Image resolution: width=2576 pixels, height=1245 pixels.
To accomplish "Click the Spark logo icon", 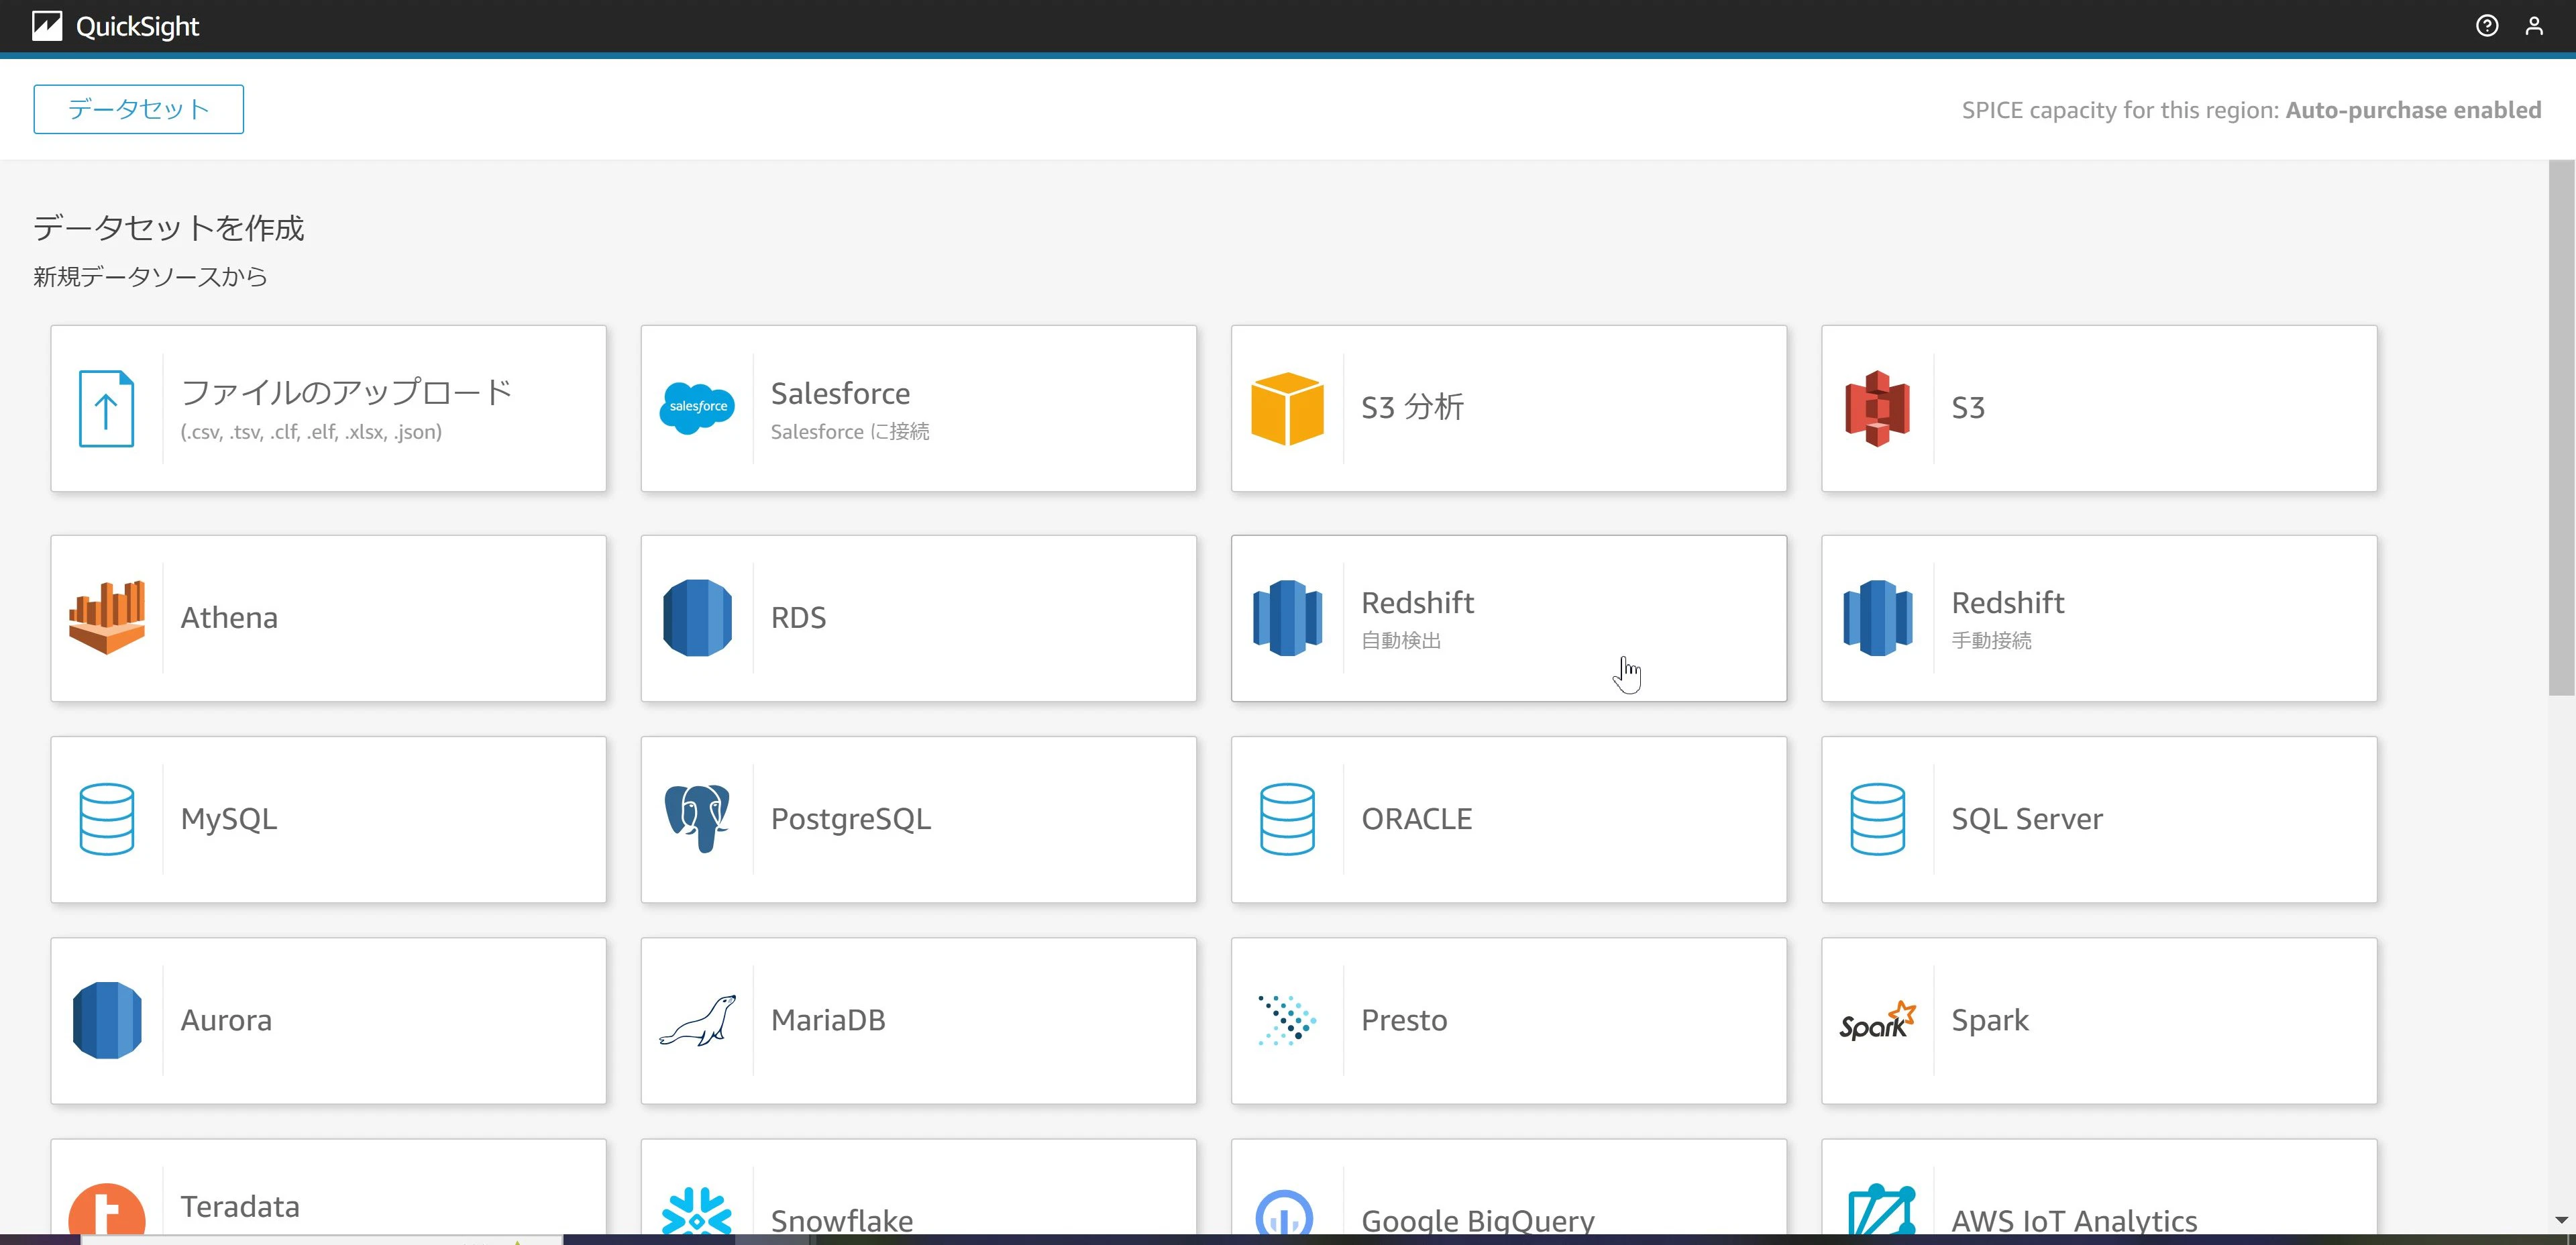I will 1878,1020.
